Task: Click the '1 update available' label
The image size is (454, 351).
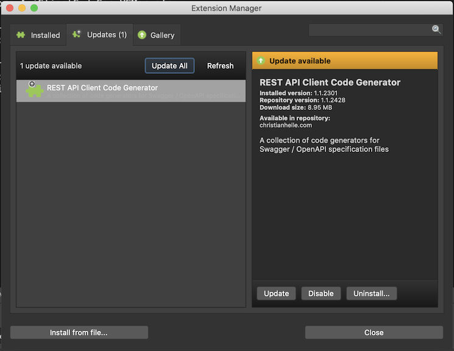Action: 51,66
